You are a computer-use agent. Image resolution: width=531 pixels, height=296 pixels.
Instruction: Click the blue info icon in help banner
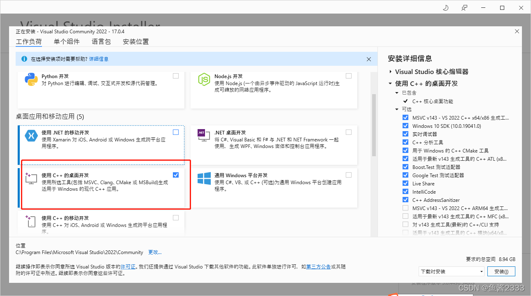(24, 59)
